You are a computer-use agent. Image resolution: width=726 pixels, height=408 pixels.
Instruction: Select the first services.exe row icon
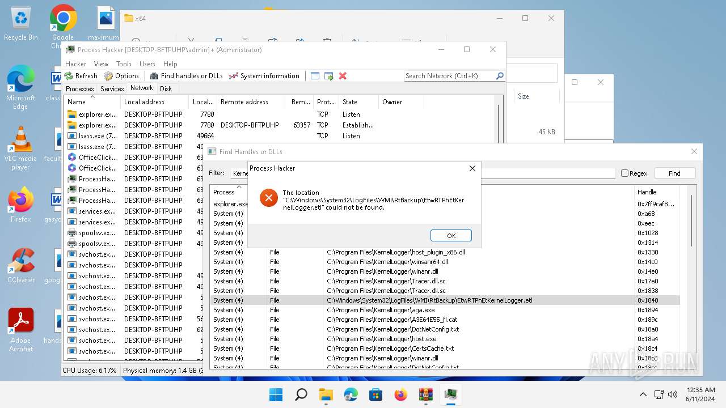tap(71, 211)
